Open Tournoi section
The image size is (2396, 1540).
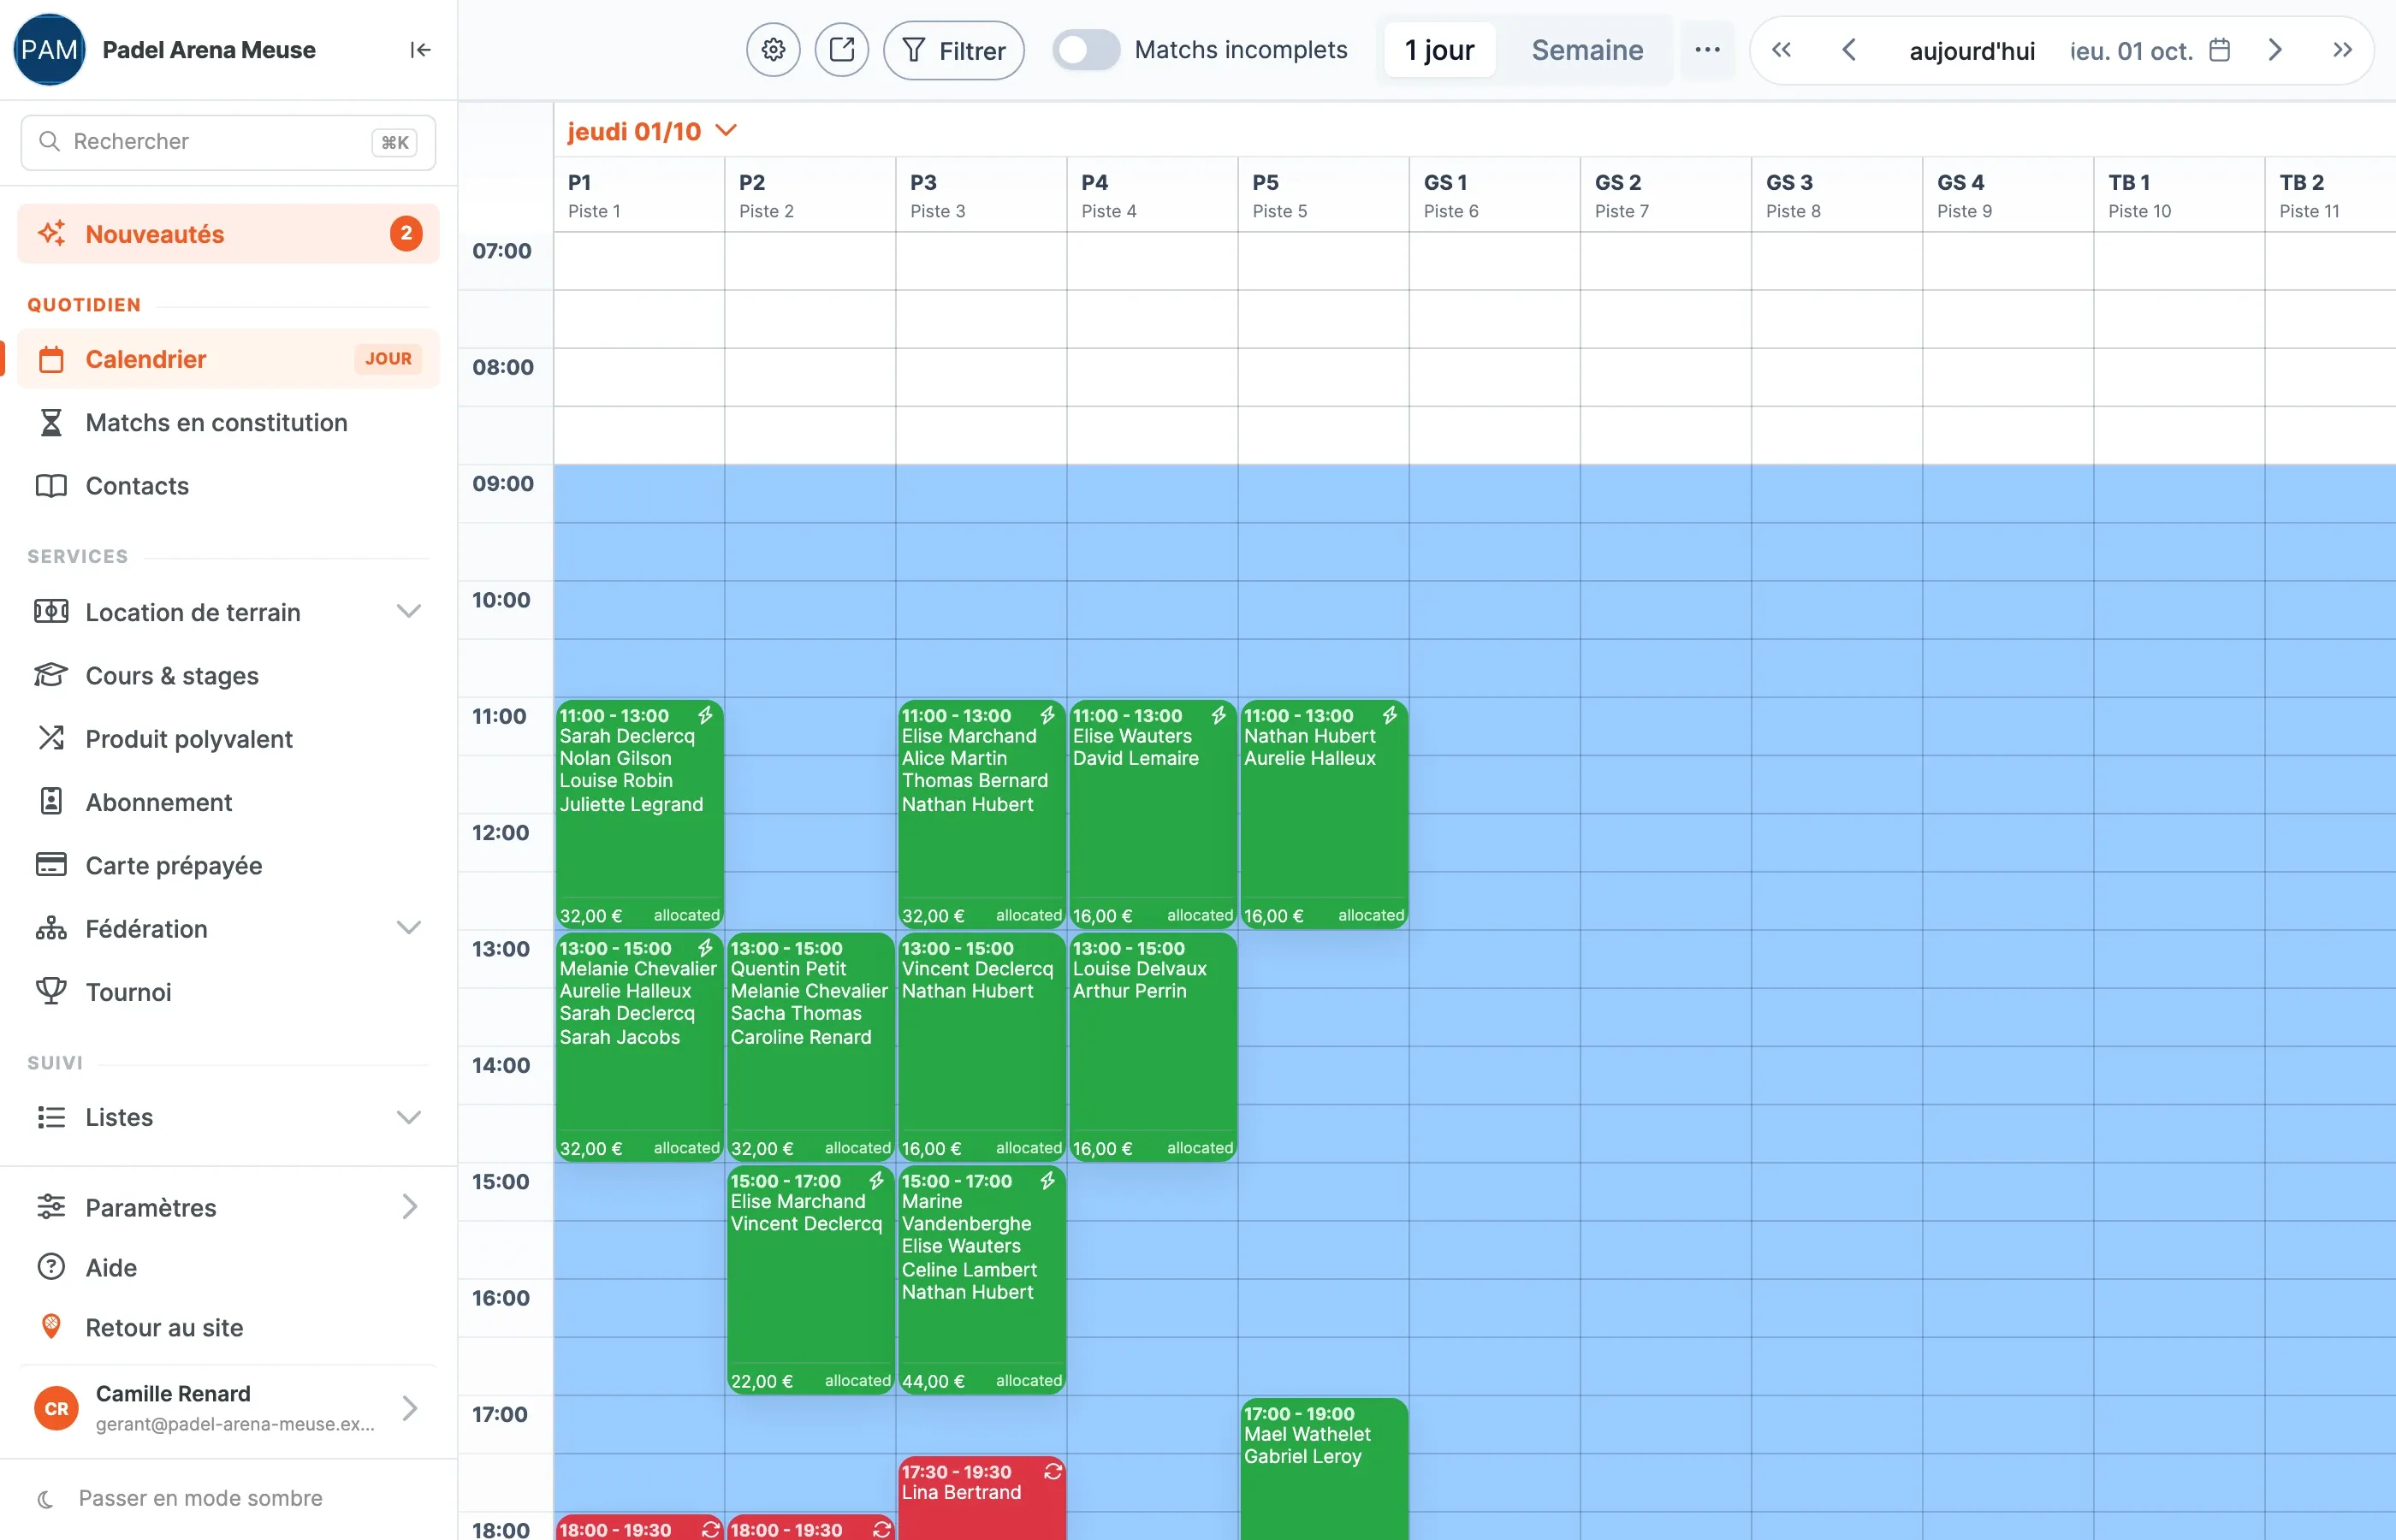[x=228, y=992]
